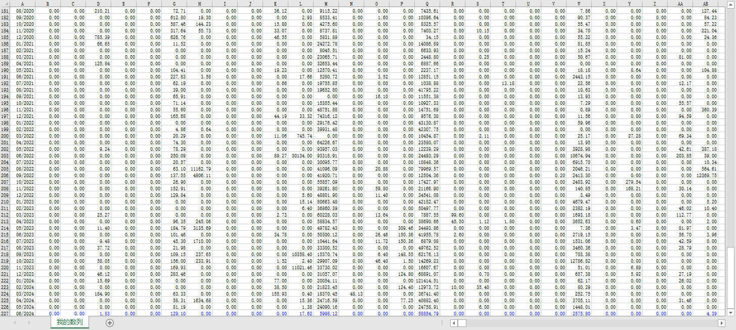Select column A header
Screen dimensions: 736x330
tap(23, 3)
